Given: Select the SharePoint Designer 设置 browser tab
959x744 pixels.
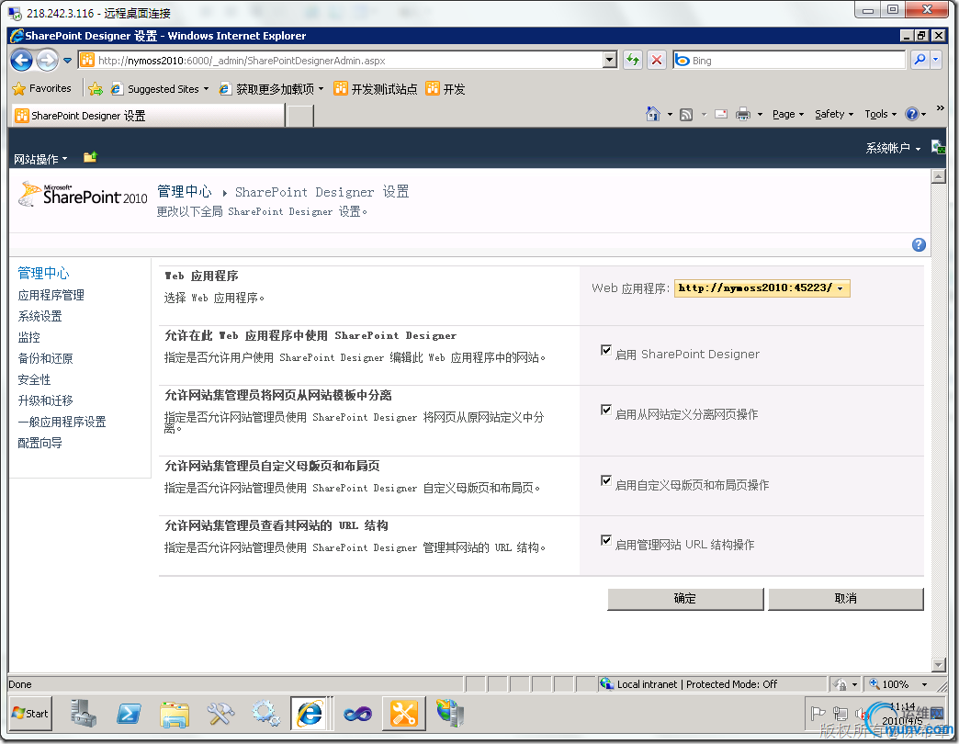Looking at the screenshot, I should click(148, 116).
